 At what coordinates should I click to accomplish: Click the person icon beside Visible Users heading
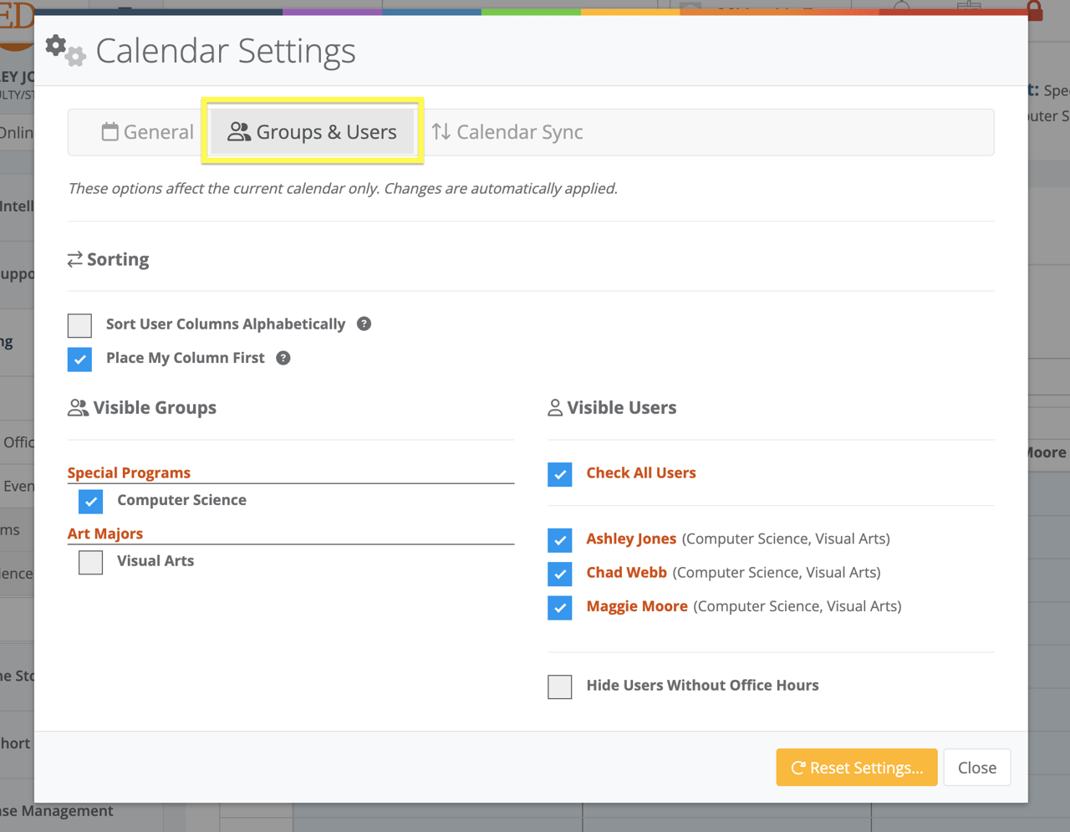pyautogui.click(x=554, y=407)
